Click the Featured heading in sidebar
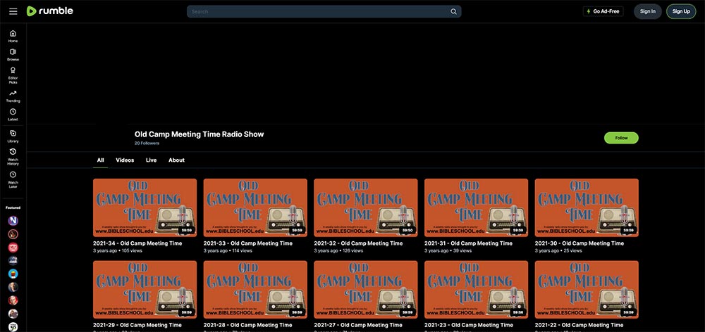The height and width of the screenshot is (332, 705). click(x=13, y=207)
